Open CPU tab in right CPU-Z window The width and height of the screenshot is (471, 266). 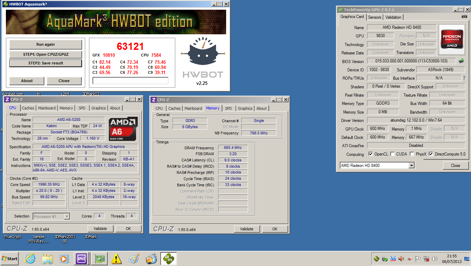click(x=159, y=108)
